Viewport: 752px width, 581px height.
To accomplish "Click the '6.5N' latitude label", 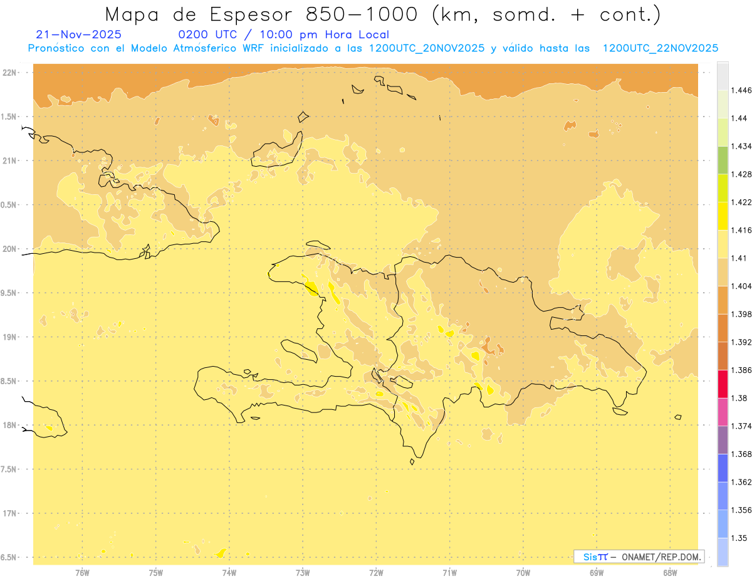I will [8, 557].
